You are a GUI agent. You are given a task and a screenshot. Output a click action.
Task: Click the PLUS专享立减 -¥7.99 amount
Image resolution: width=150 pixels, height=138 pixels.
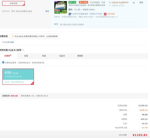click(144, 128)
